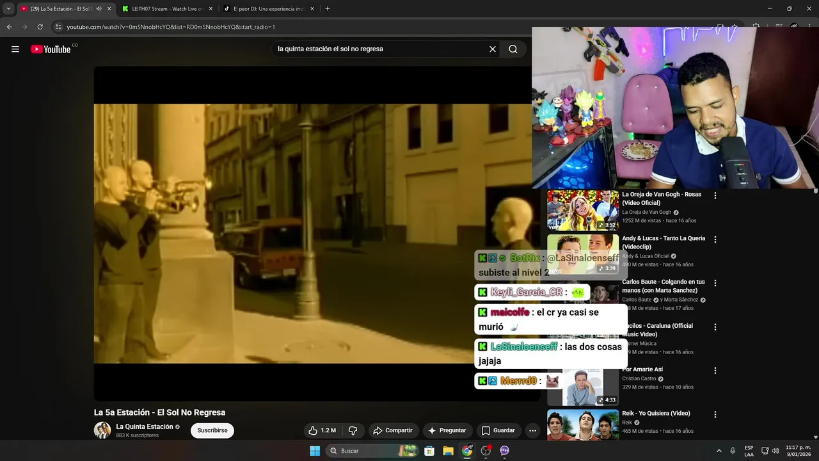Screen dimensions: 819x461
Task: Open options for Andy & Lucas video
Action: [x=715, y=239]
